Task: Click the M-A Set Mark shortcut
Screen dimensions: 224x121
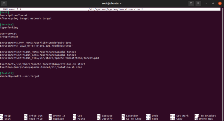Action: 180,116
